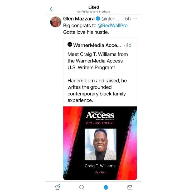Open the Access Writers Program cohort image
Viewport: 194px width, 194px height.
[100, 143]
